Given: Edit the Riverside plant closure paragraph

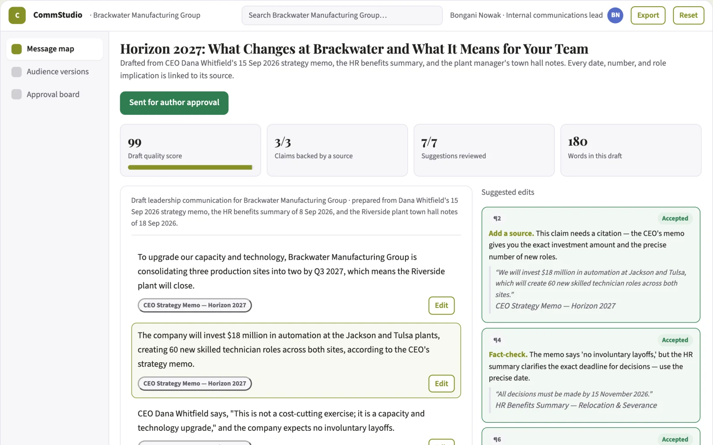Looking at the screenshot, I should tap(441, 306).
